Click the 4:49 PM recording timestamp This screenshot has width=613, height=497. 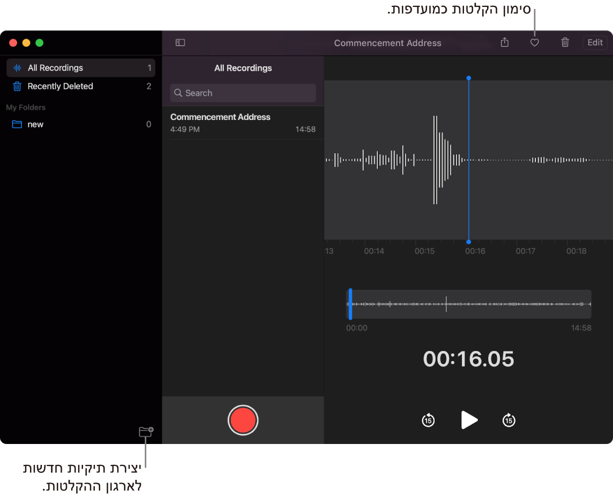click(185, 129)
